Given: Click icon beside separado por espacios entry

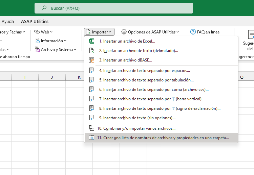Looking at the screenshot, I should tap(91, 71).
